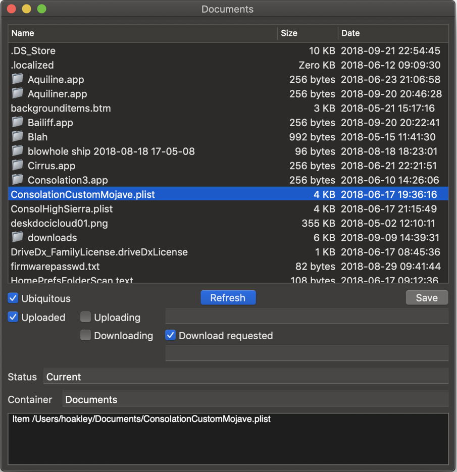Click into the Status text field

(245, 377)
